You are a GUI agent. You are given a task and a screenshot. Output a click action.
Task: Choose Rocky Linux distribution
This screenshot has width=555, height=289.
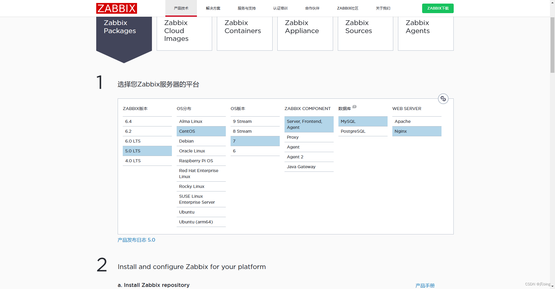201,186
